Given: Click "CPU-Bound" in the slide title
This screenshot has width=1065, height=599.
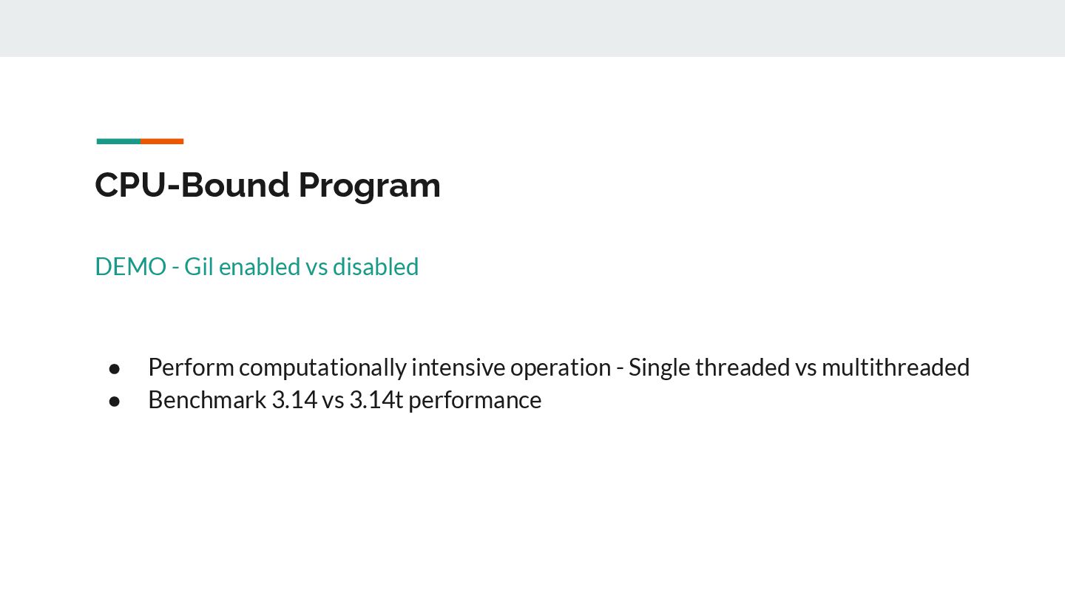Looking at the screenshot, I should [x=192, y=185].
